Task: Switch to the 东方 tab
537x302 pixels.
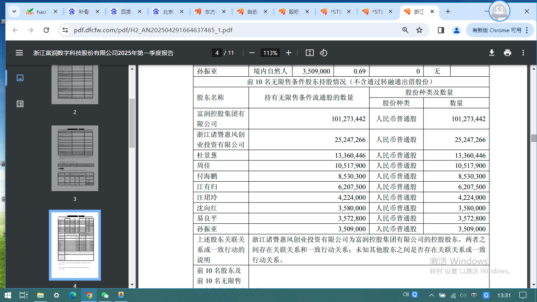Action: [210, 11]
